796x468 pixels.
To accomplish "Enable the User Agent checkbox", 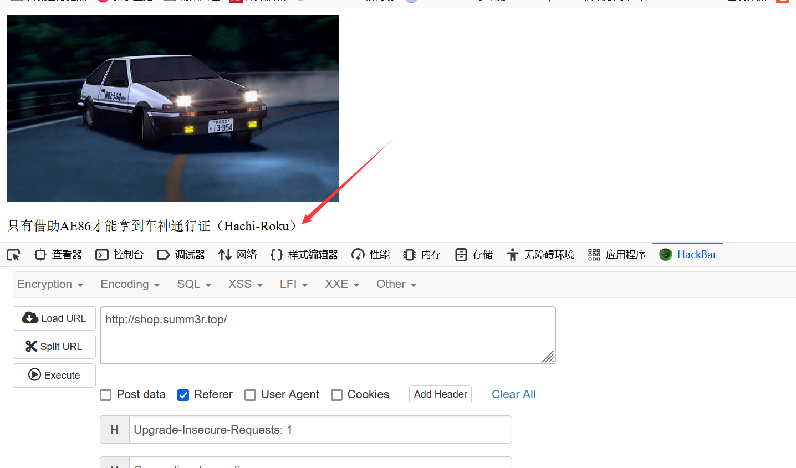I will pyautogui.click(x=250, y=395).
